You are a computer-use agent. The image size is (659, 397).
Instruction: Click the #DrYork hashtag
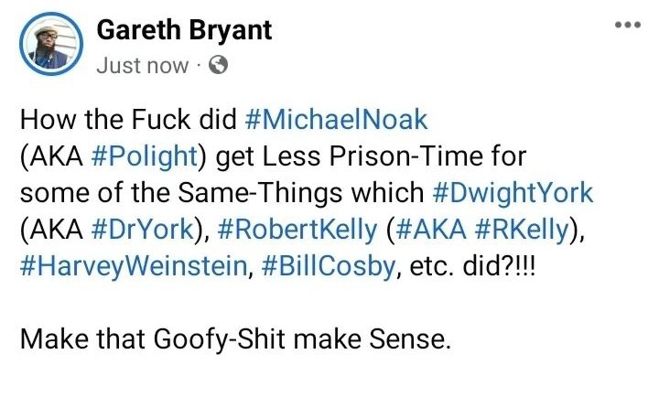[x=139, y=230]
